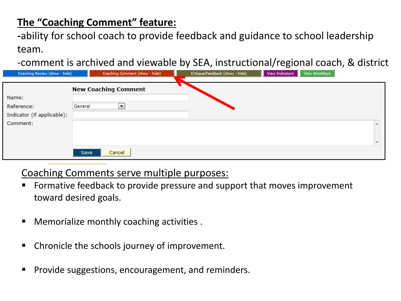Select the General reference combo box
Viewport: 401px width, 301px height.
pos(99,106)
